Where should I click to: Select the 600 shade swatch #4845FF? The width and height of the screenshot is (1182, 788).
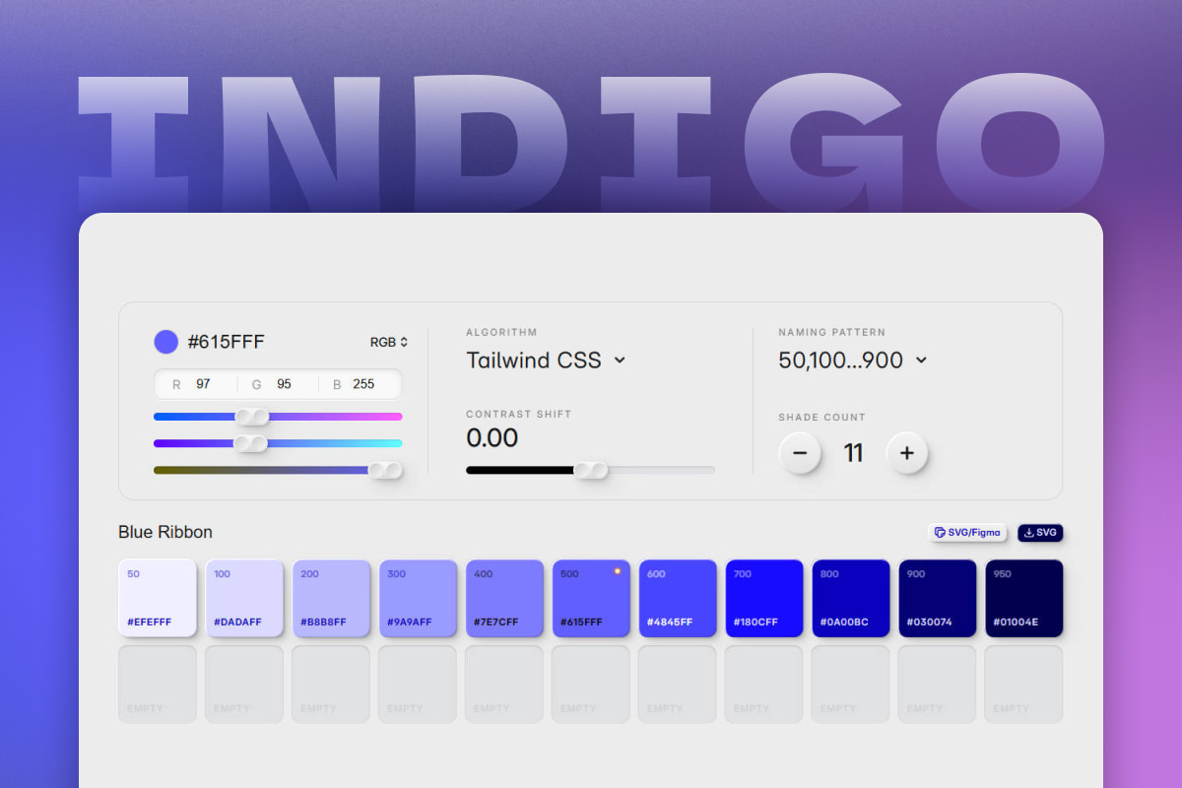tap(678, 598)
